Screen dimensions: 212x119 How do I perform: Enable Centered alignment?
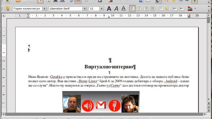[139, 9]
